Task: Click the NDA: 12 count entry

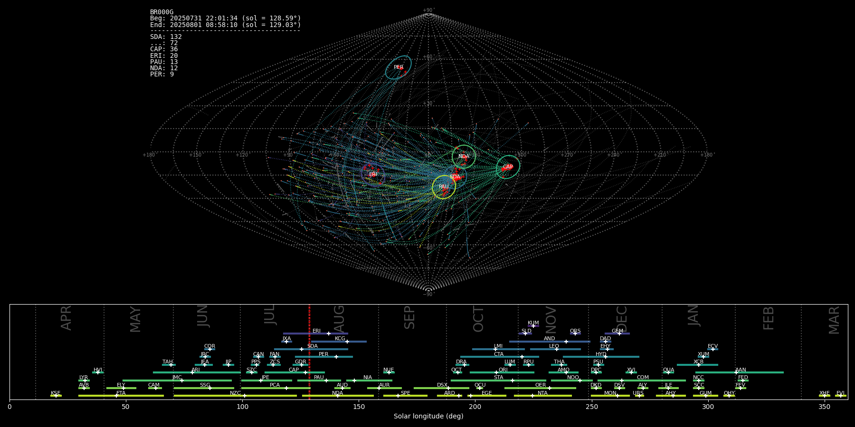Action: tap(164, 68)
